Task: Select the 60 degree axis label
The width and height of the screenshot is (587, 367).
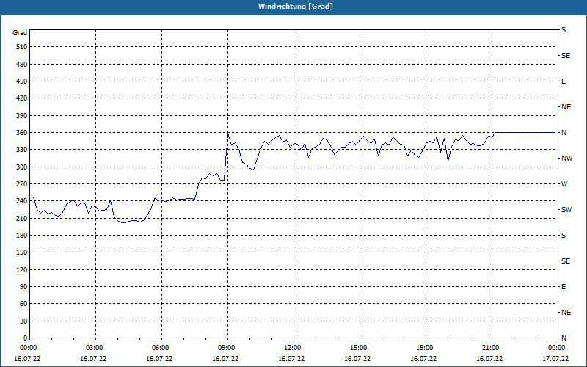Action: pyautogui.click(x=23, y=304)
